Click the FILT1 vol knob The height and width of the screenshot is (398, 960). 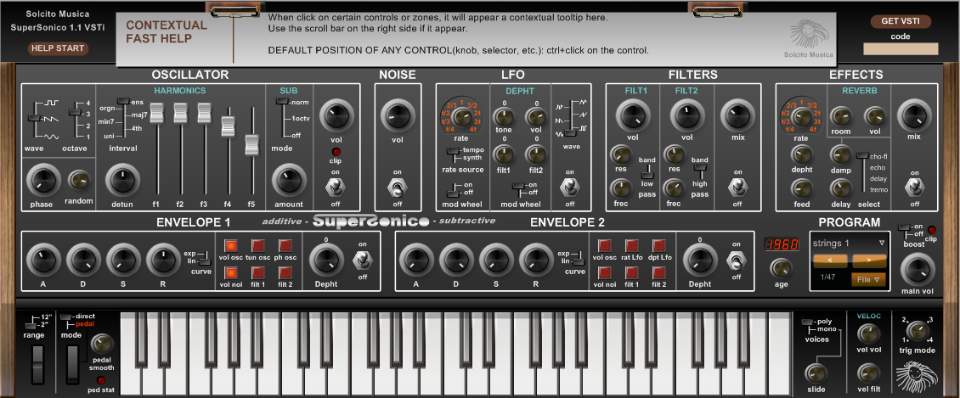(632, 115)
